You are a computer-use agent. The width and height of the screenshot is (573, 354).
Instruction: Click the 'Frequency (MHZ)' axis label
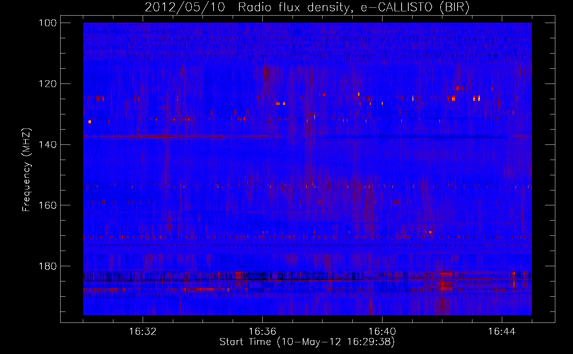(x=27, y=170)
